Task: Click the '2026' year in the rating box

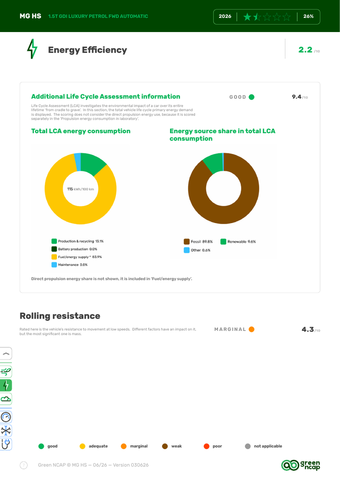Action: [x=225, y=16]
